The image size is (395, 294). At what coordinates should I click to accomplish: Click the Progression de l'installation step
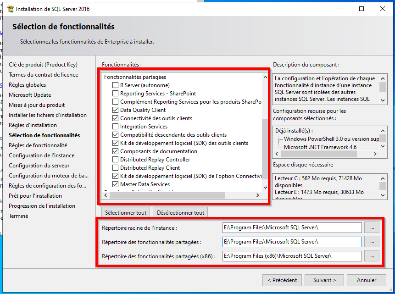pyautogui.click(x=42, y=205)
